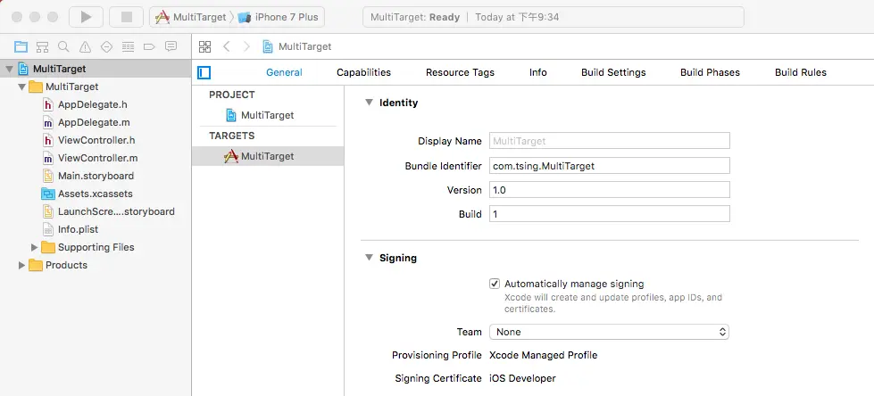Stop the running scheme
Viewport: 874px width, 396px height.
pyautogui.click(x=127, y=17)
